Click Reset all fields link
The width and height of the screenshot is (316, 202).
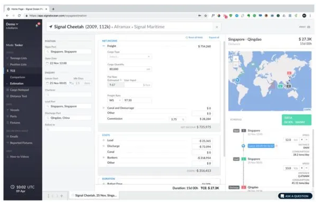point(194,37)
